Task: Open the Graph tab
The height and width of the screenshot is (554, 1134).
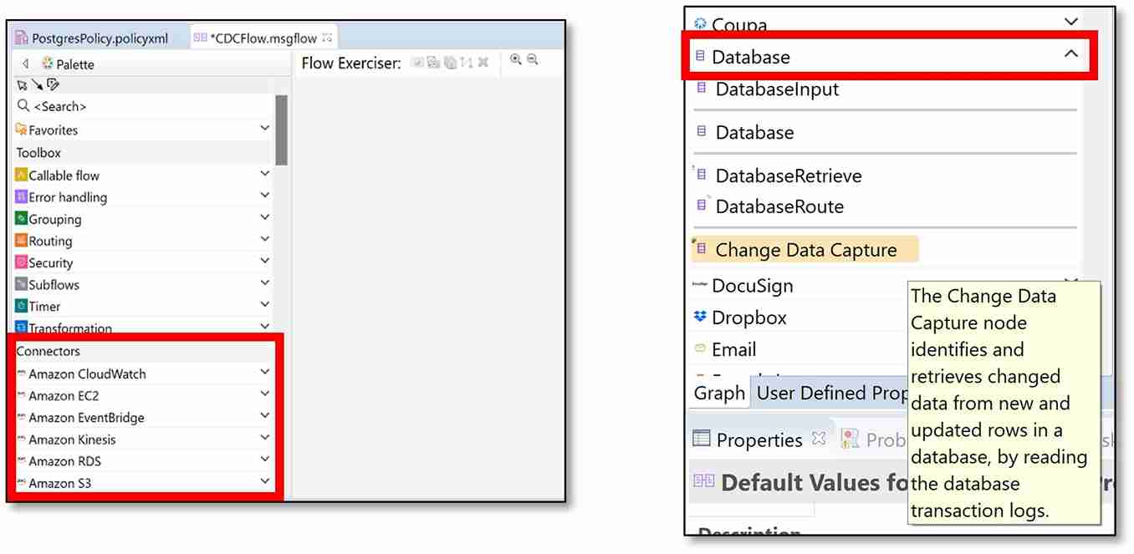Action: click(719, 393)
